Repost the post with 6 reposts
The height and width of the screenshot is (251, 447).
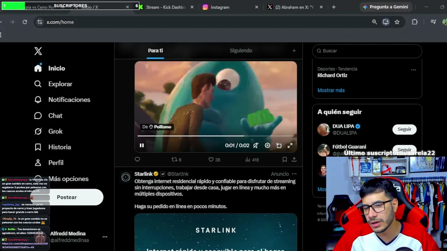(176, 160)
